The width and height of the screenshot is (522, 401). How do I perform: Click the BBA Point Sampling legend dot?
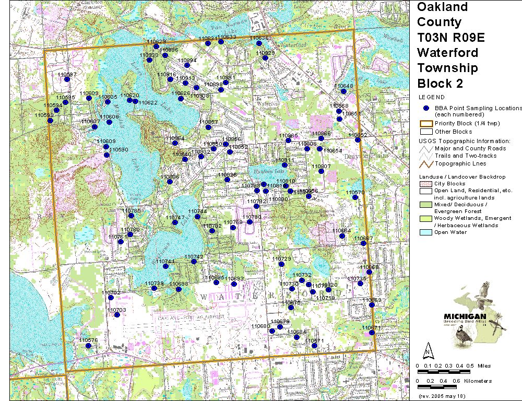click(x=426, y=108)
